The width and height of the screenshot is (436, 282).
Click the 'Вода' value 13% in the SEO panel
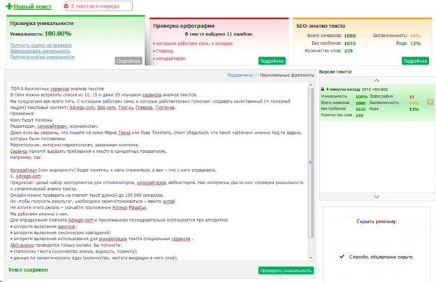pyautogui.click(x=415, y=43)
